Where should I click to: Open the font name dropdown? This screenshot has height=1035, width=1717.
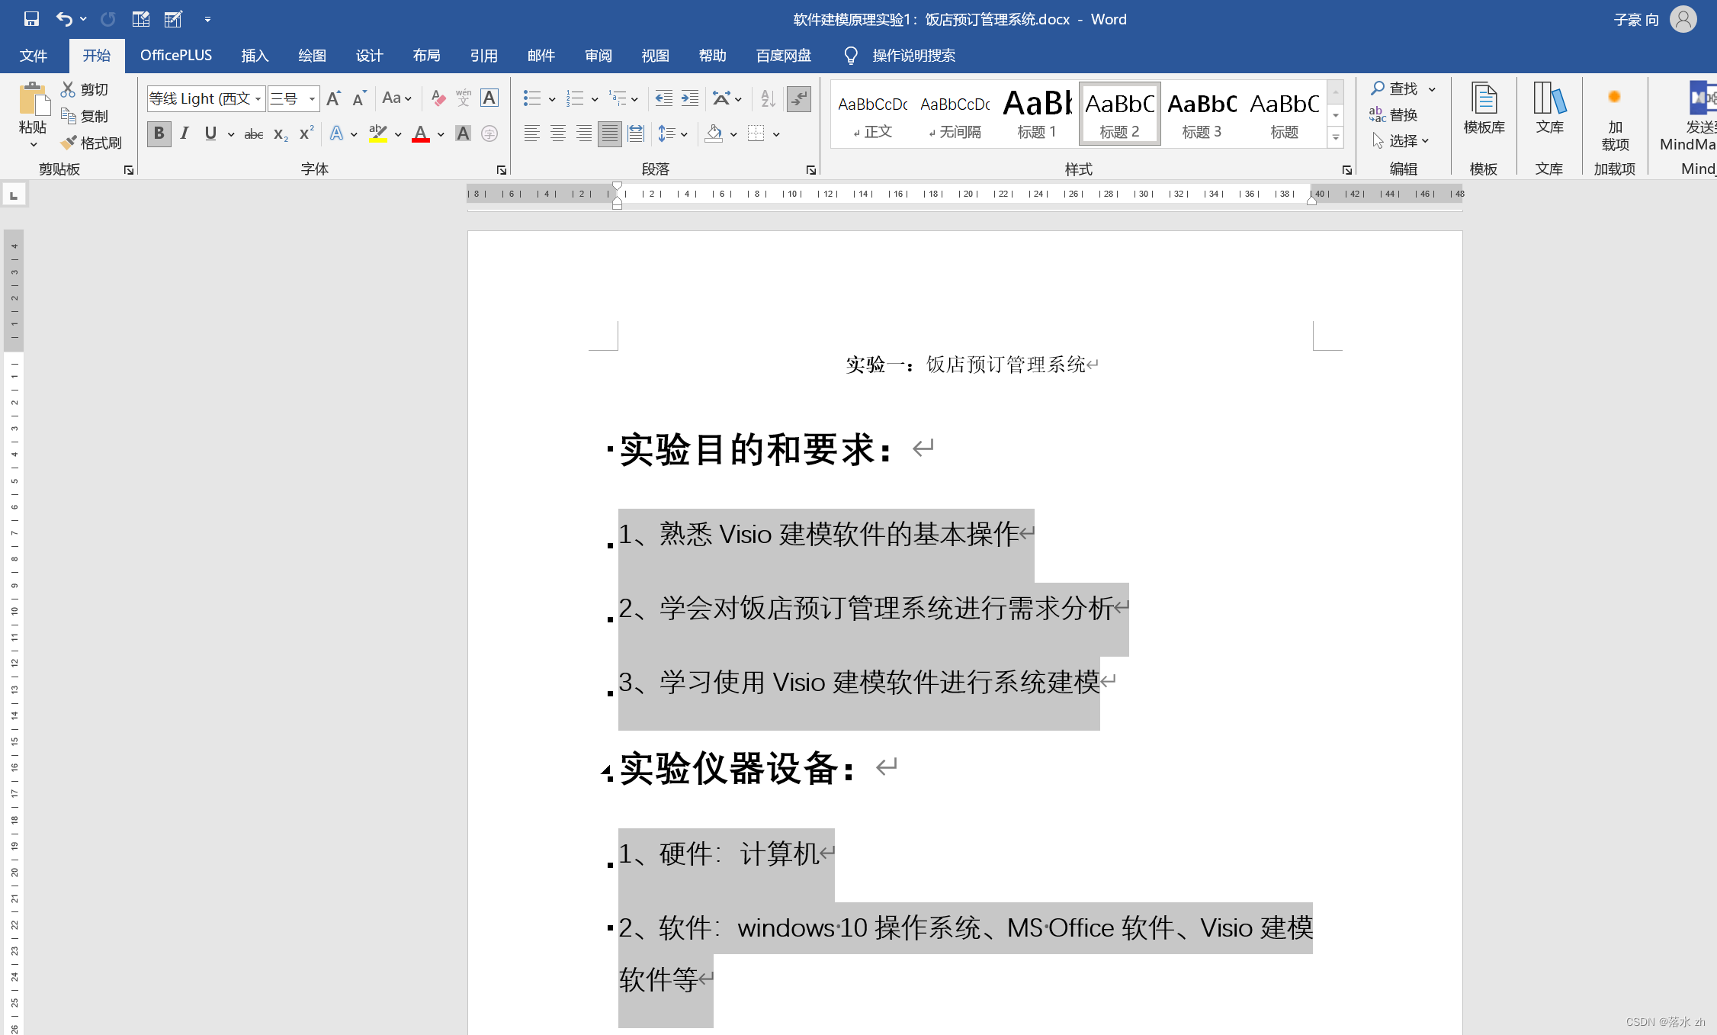point(258,98)
